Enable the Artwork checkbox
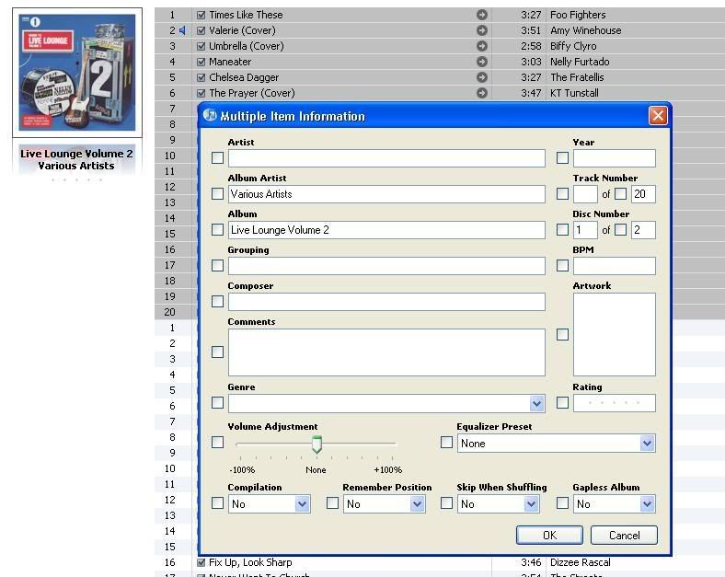This screenshot has width=725, height=577. [x=562, y=335]
